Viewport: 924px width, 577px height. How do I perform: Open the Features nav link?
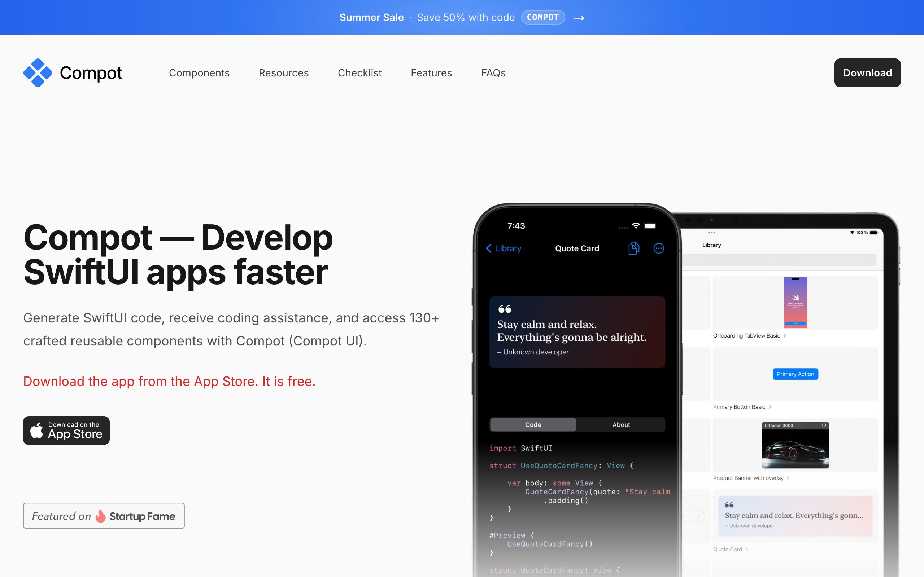coord(431,73)
